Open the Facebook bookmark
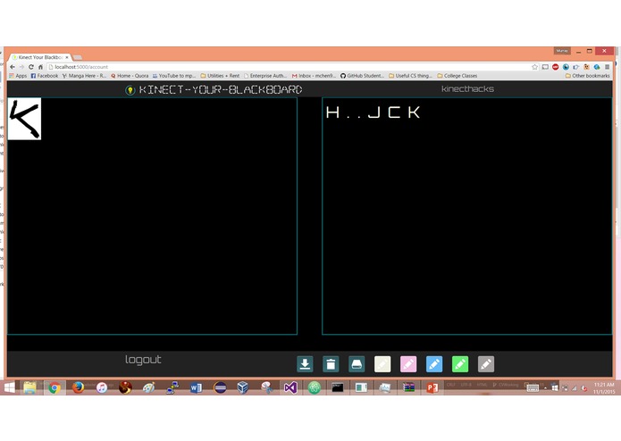The width and height of the screenshot is (621, 441). (x=45, y=76)
